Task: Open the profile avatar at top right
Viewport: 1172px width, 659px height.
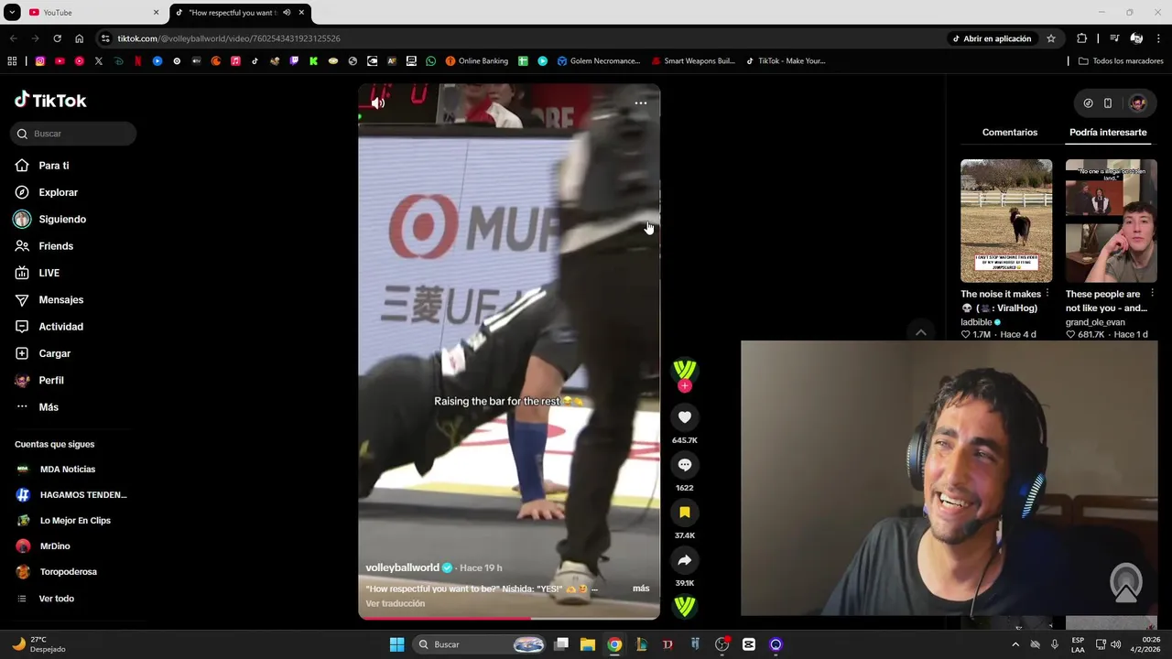Action: click(x=1137, y=103)
